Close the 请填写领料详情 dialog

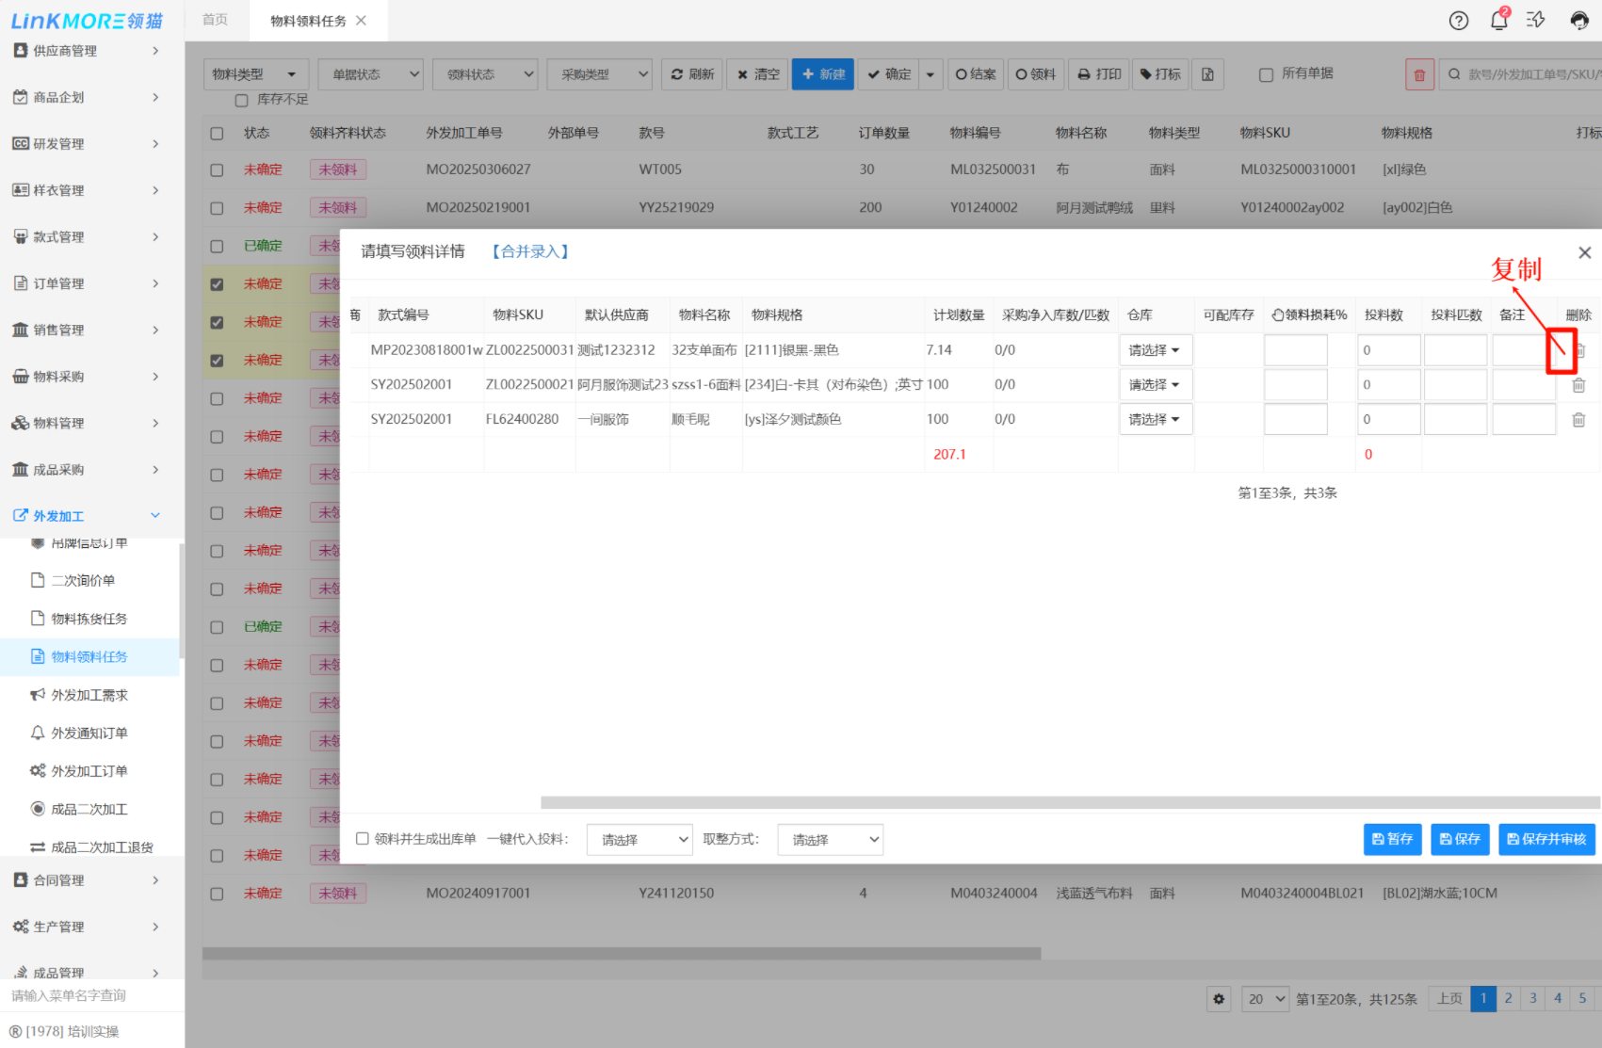click(x=1584, y=252)
